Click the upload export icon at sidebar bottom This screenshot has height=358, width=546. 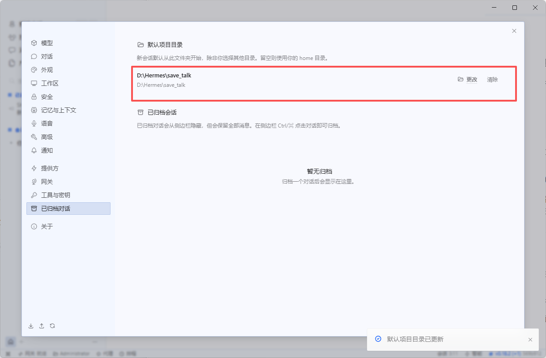tap(42, 326)
